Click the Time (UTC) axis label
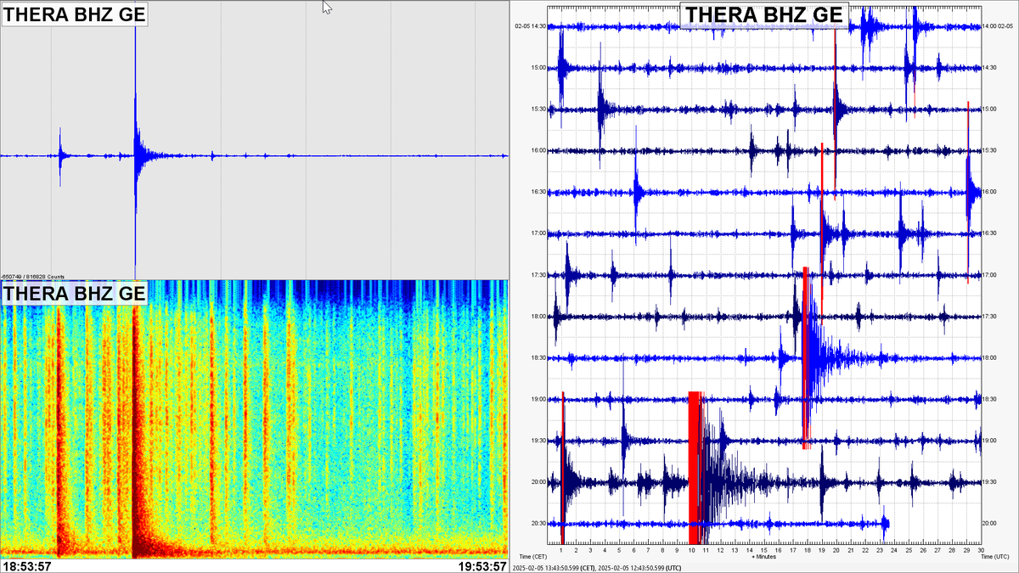The image size is (1019, 573). [997, 557]
